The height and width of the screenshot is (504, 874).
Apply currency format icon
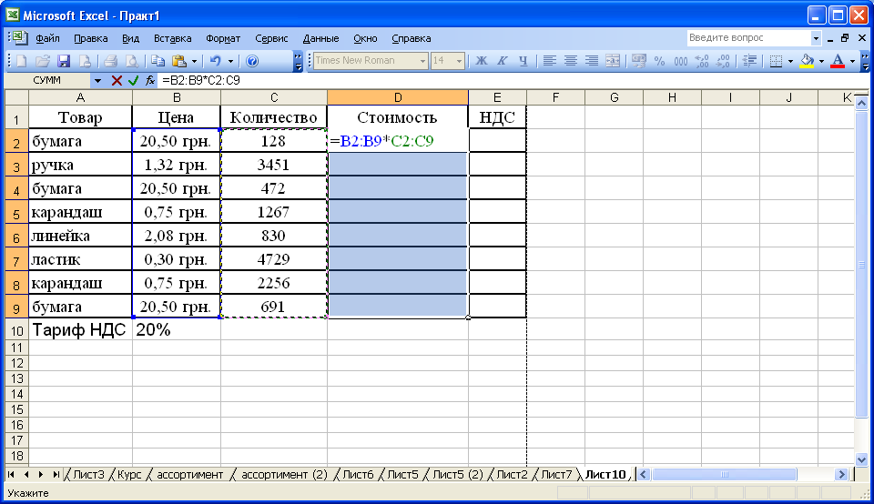coord(639,61)
